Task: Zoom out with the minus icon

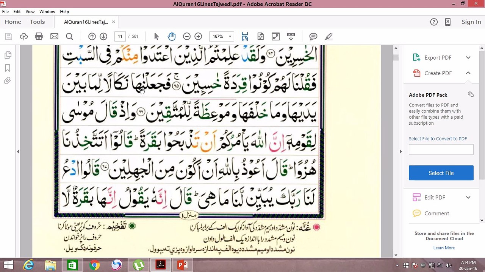Action: click(187, 36)
